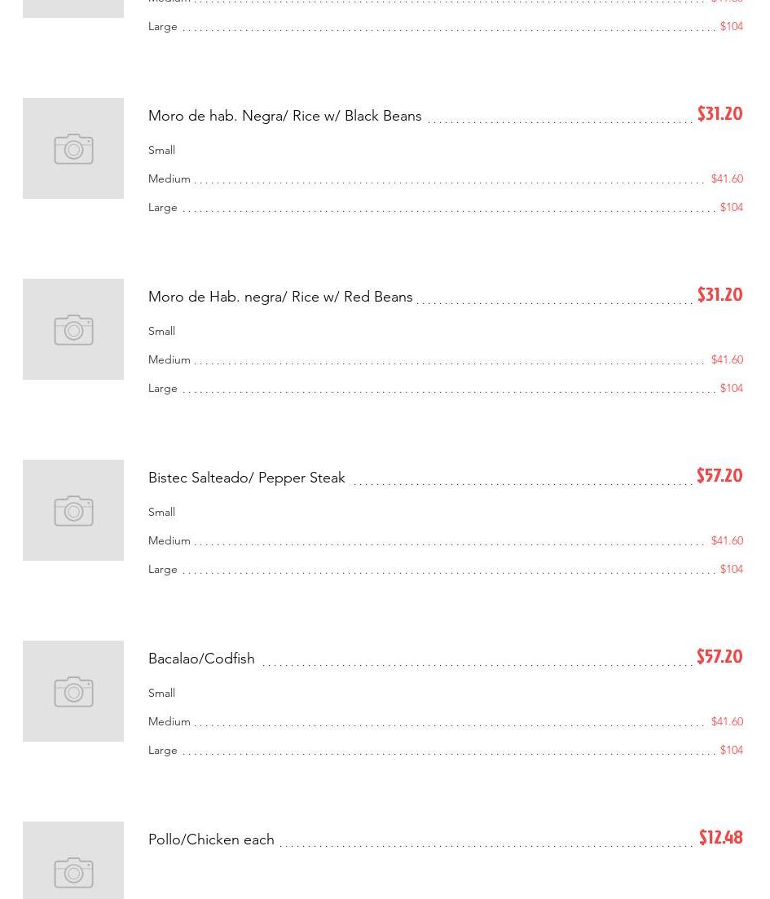
Task: Open the Moro de hab. Negra/ Rice w/ Black Beans title
Action: pos(284,116)
